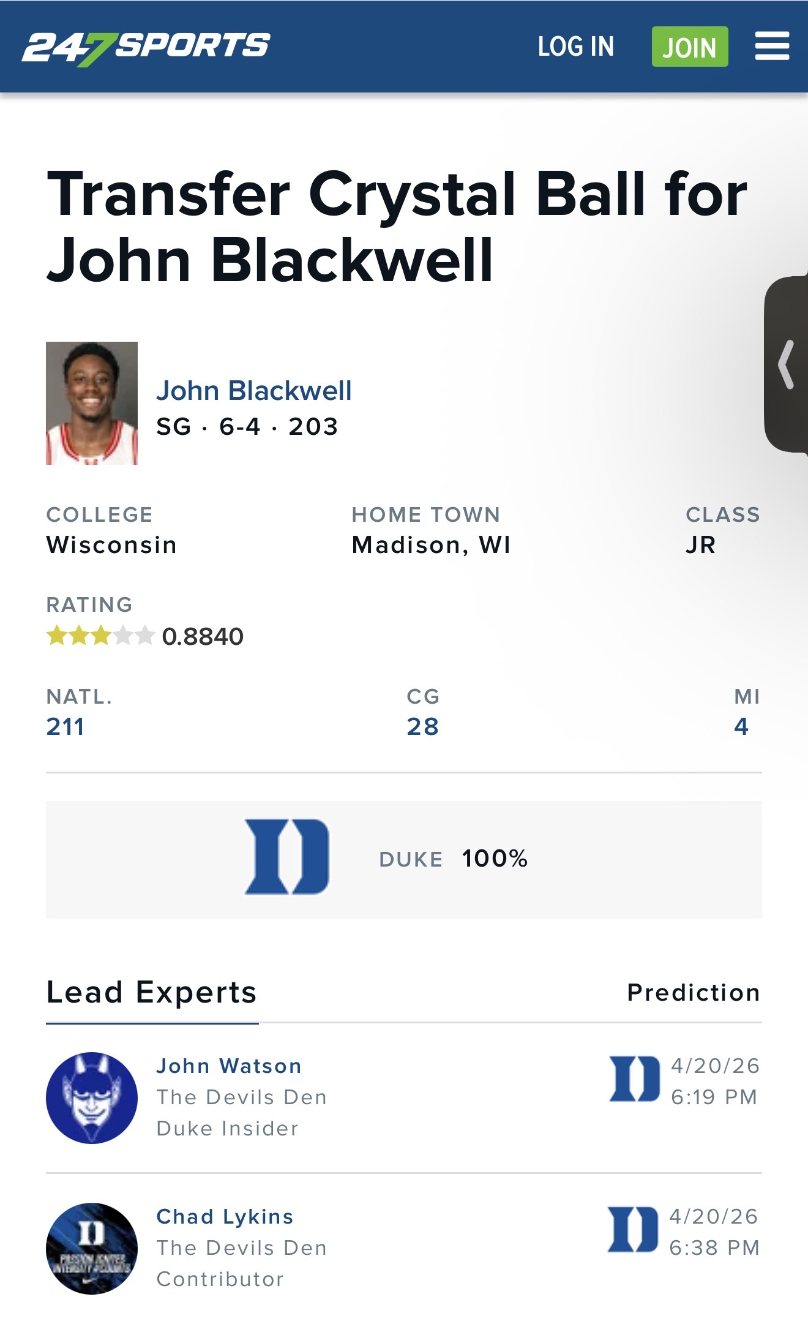Click the MI state ranking 4
Viewport: 808px width, 1321px height.
741,727
